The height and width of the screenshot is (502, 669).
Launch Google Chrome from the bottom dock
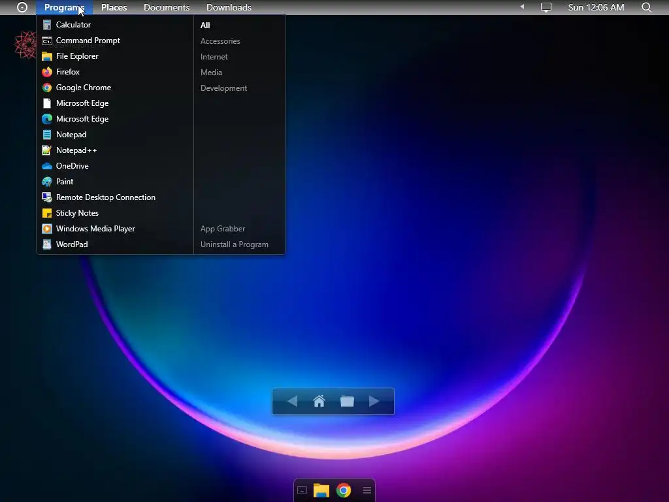(x=344, y=490)
